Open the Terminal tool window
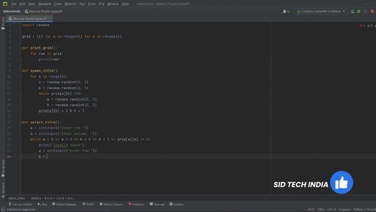Image resolution: width=376 pixels, height=212 pixels. (x=157, y=204)
